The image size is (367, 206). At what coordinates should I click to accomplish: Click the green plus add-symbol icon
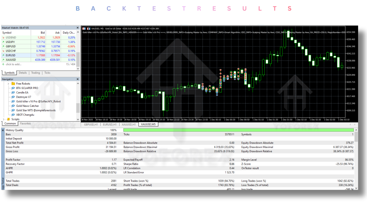3,64
